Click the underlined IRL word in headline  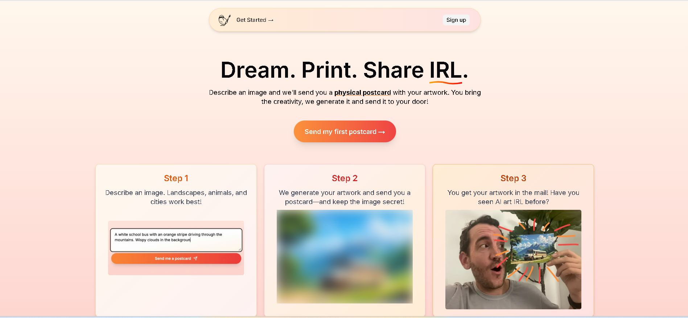pyautogui.click(x=446, y=71)
